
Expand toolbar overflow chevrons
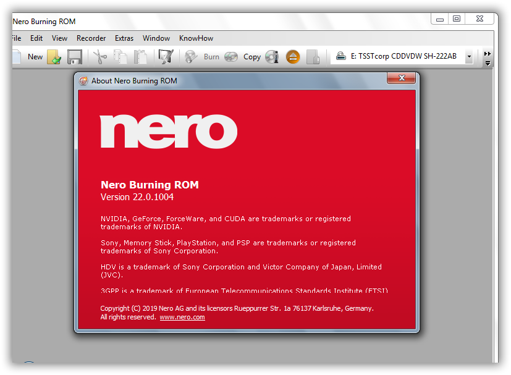pos(487,58)
